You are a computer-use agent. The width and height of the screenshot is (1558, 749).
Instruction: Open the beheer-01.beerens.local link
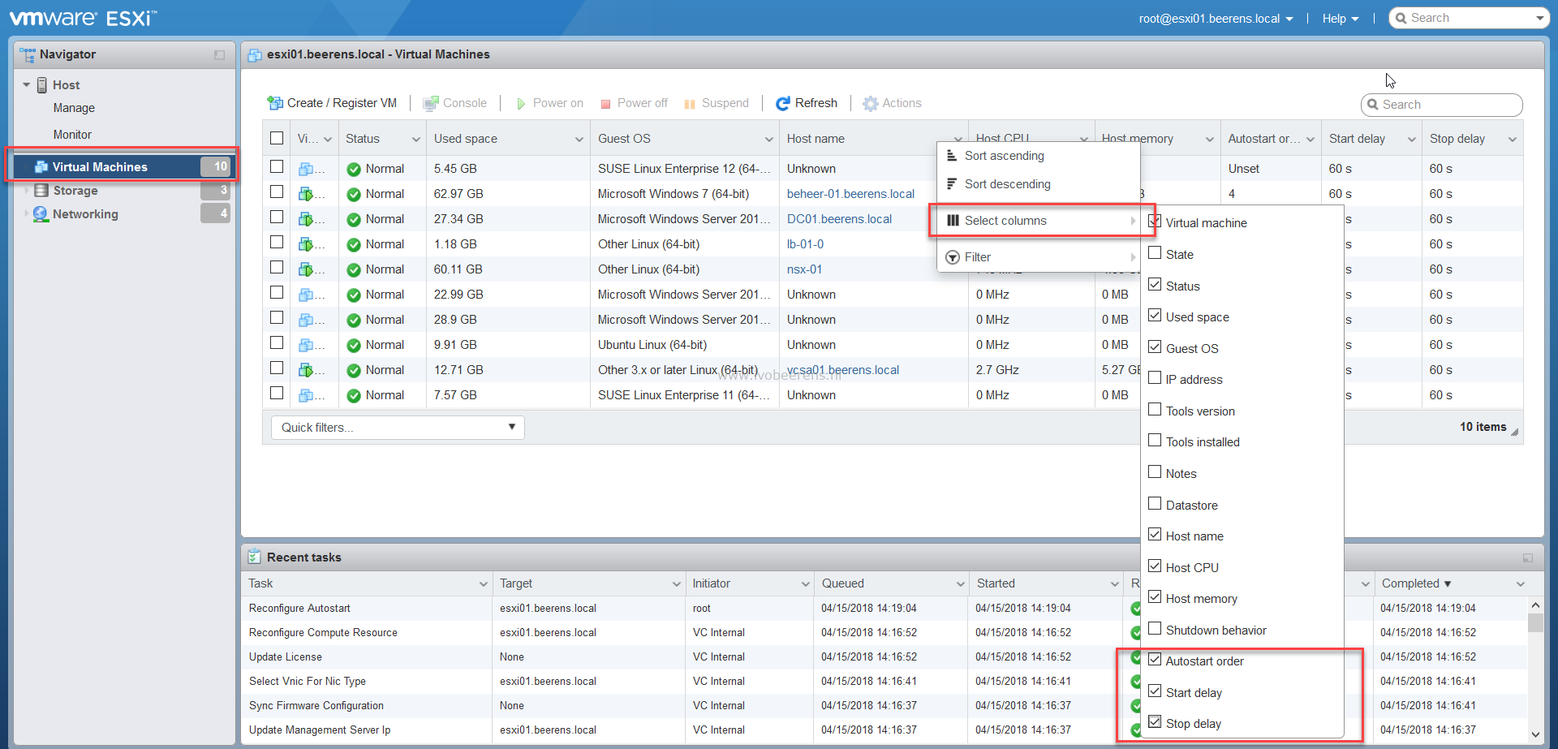[850, 194]
